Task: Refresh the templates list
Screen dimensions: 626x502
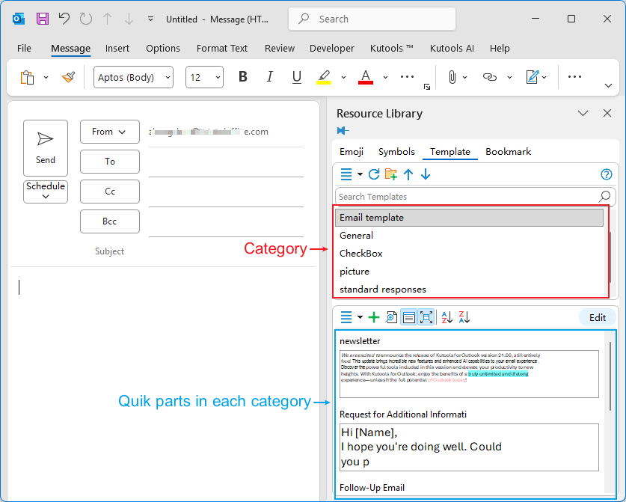Action: click(x=374, y=174)
